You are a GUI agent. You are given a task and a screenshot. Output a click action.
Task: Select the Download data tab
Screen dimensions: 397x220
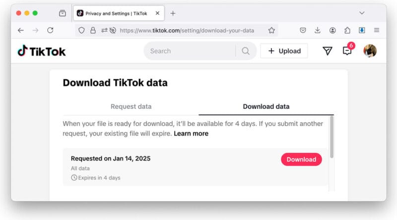pyautogui.click(x=266, y=106)
